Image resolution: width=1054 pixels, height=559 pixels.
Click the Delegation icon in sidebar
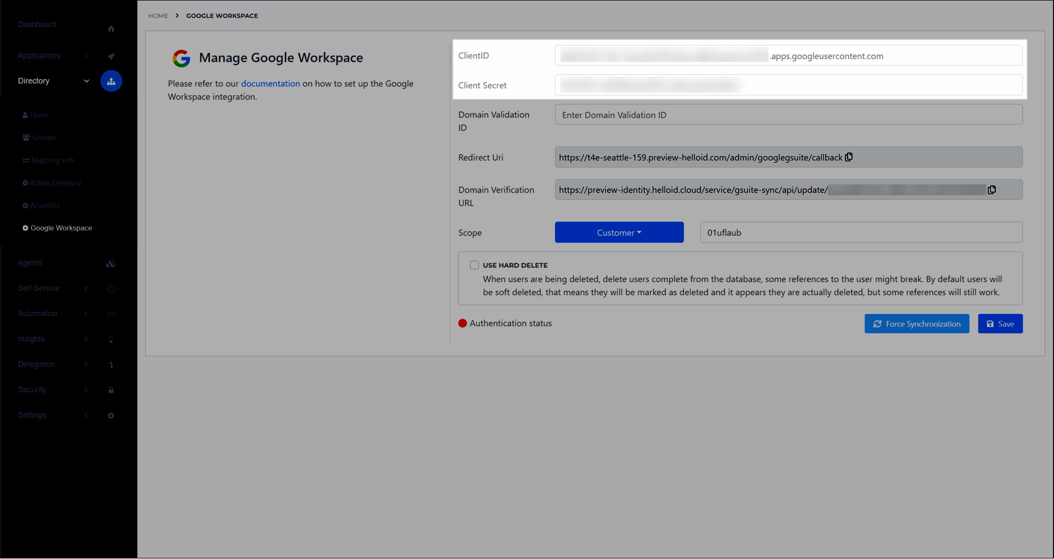[111, 365]
